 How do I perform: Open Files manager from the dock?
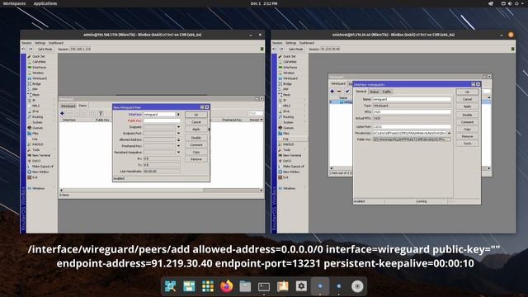pos(245,286)
